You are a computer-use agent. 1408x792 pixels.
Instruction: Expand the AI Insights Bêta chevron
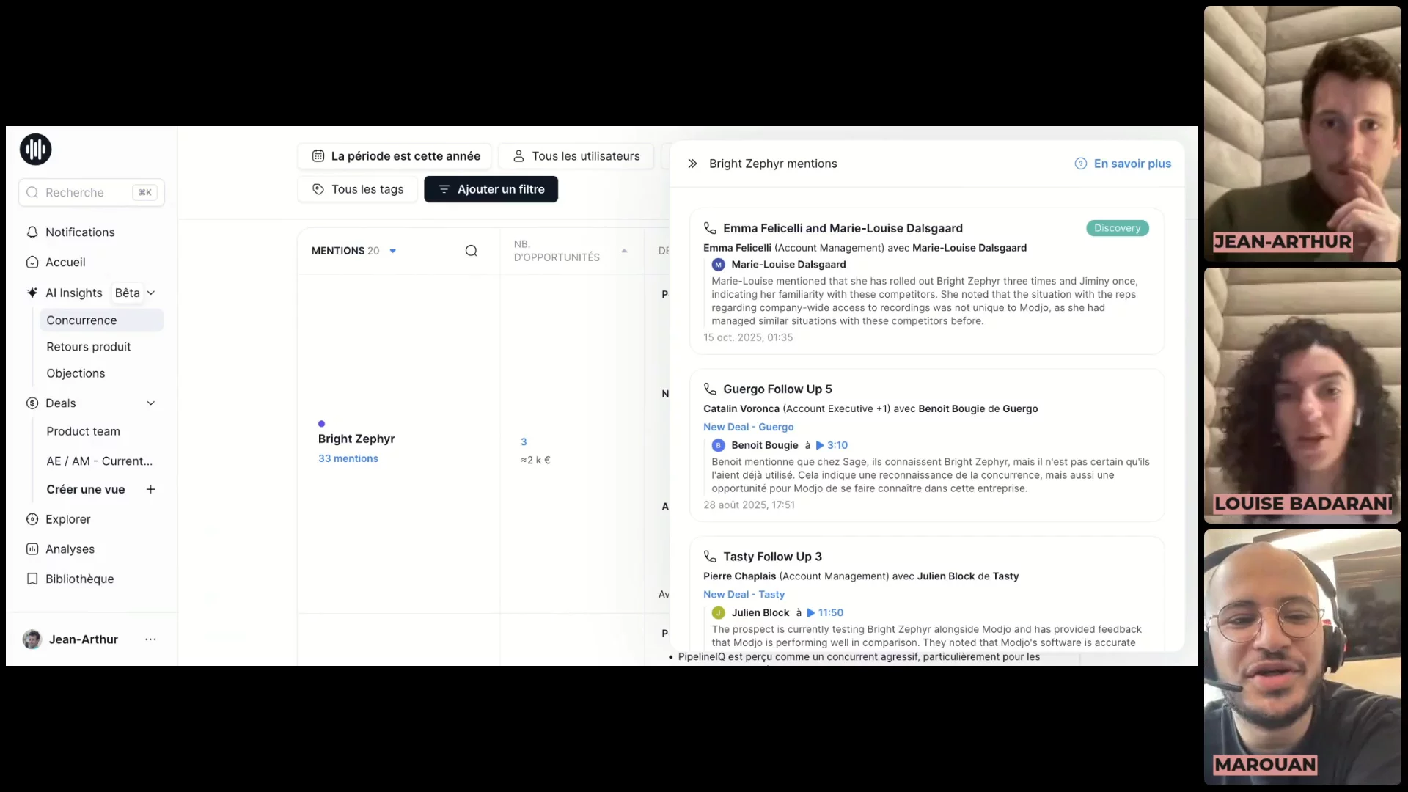click(x=151, y=293)
